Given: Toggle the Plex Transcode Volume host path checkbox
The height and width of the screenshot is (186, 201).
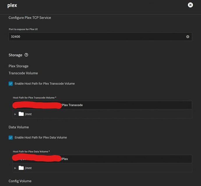Looking at the screenshot, I should (11, 84).
